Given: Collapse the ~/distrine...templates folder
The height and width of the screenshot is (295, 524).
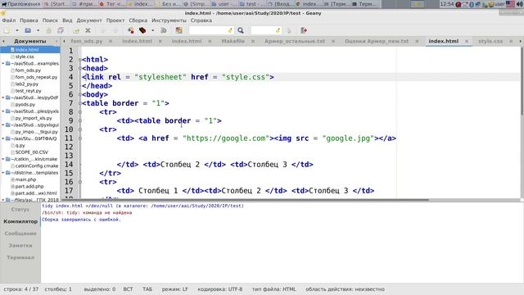Looking at the screenshot, I should pyautogui.click(x=3, y=173).
